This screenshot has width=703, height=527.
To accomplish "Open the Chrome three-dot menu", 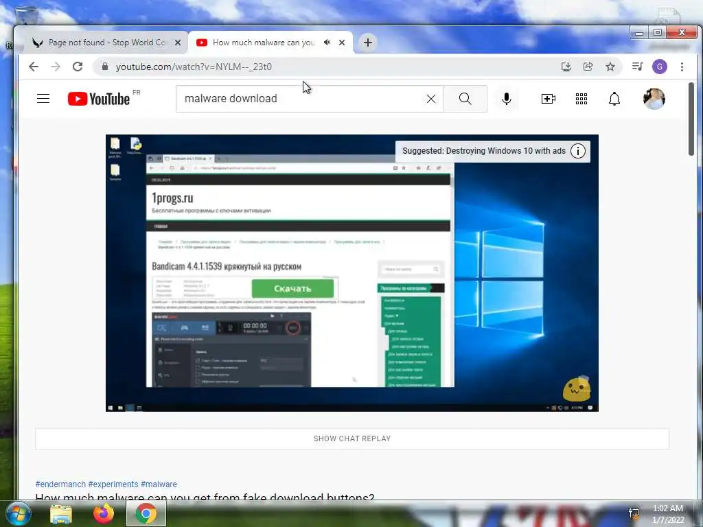I will click(682, 67).
